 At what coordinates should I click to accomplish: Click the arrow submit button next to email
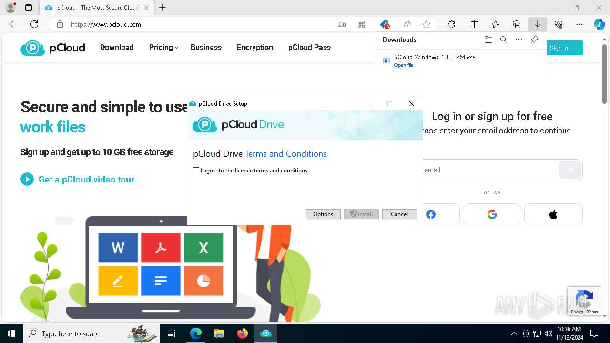pos(570,170)
